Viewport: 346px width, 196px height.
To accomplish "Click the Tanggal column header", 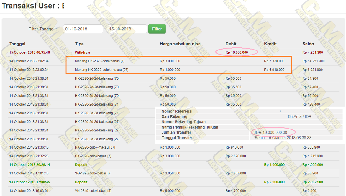I will point(17,44).
